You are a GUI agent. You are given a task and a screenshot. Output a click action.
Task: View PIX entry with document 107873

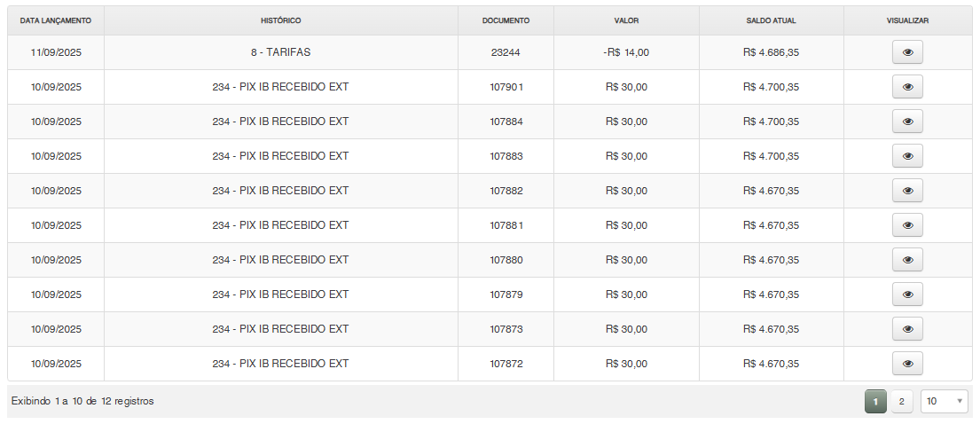(907, 329)
